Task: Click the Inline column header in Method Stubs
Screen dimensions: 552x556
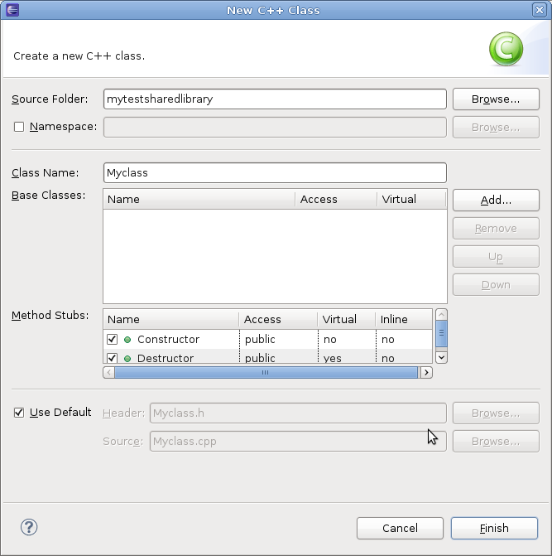Action: tap(404, 319)
